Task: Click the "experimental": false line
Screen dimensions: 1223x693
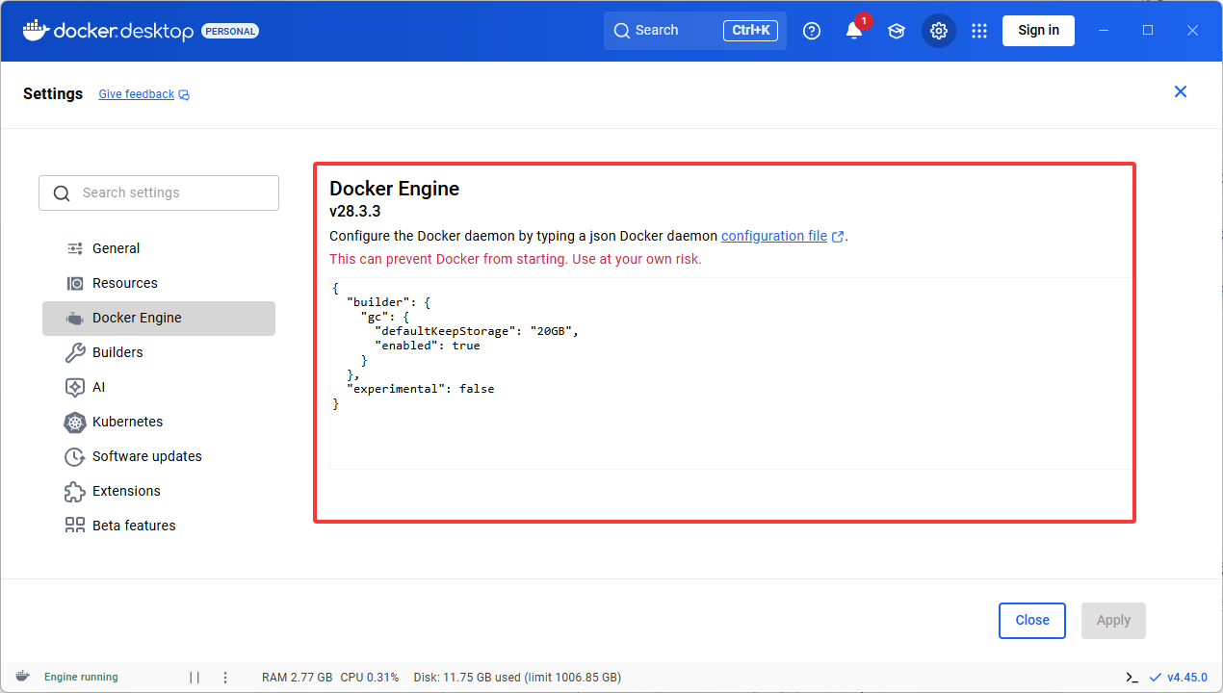Action: tap(420, 389)
